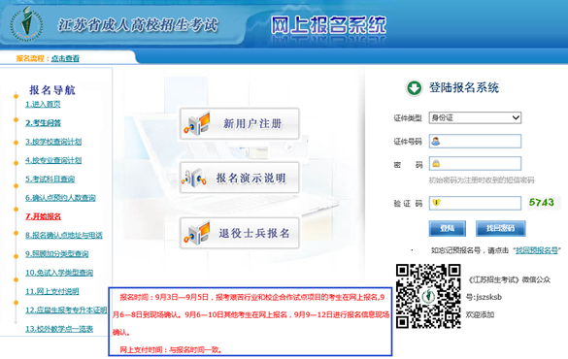Click the 江苏省成人高校招生考试 header text
The width and height of the screenshot is (568, 359).
coord(138,25)
